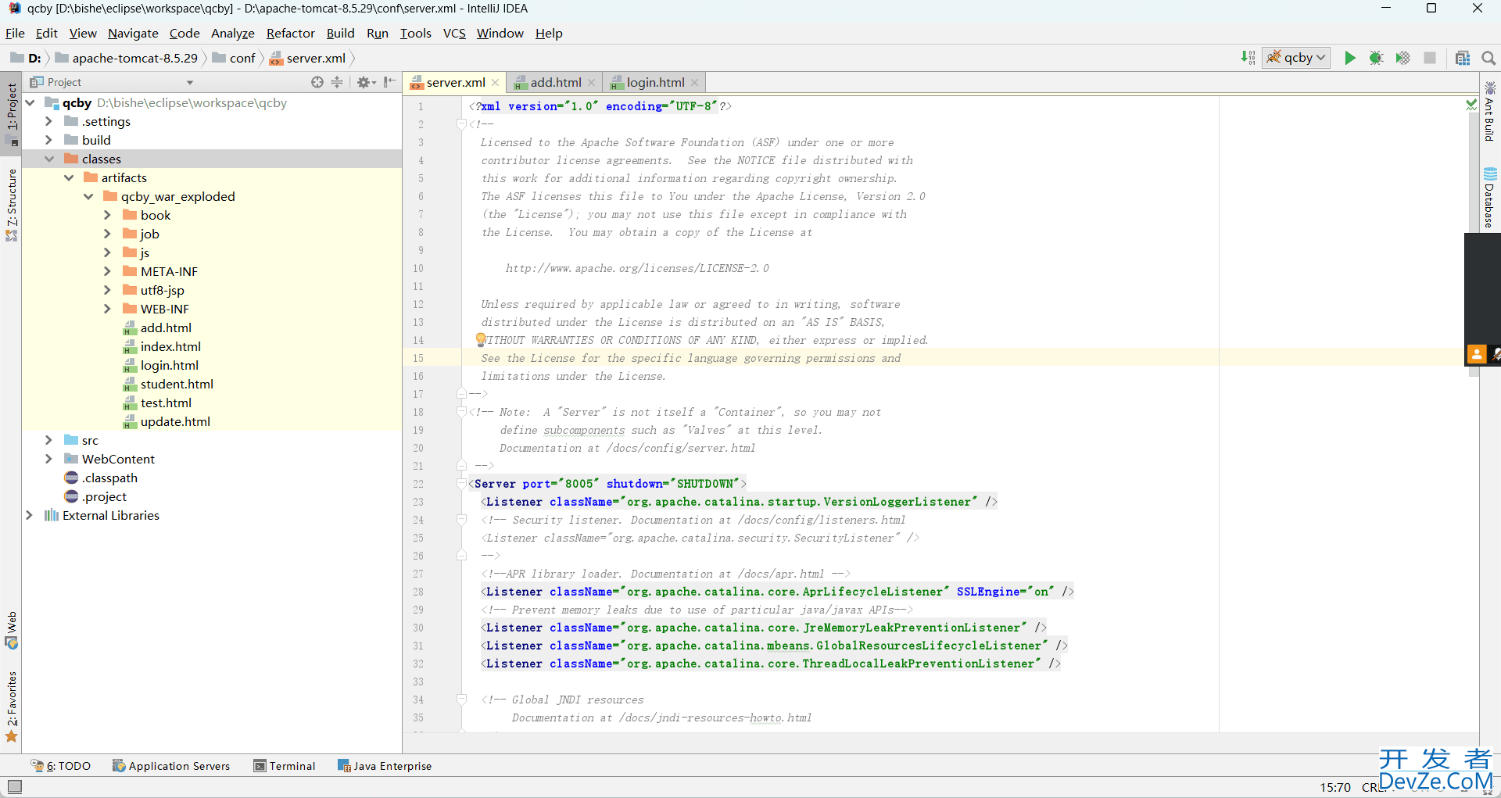Click the Make Project build icon
This screenshot has width=1501, height=798.
click(1248, 58)
